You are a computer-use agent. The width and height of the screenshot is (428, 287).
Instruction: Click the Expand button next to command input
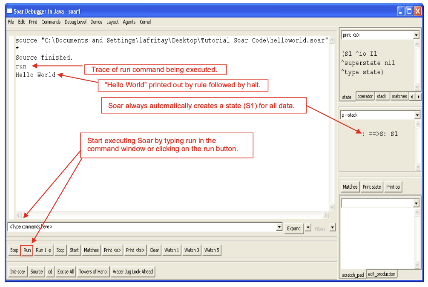pos(293,228)
